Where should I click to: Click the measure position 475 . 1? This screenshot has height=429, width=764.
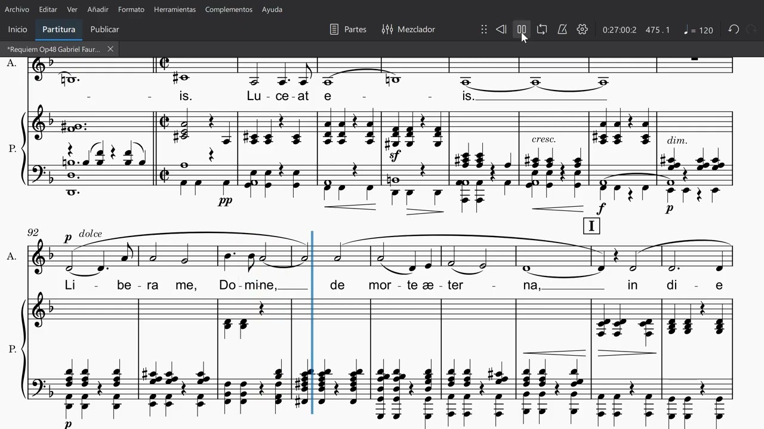point(658,30)
